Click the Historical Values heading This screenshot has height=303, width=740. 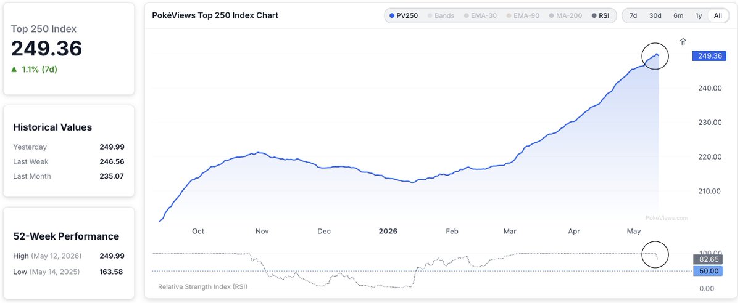52,127
